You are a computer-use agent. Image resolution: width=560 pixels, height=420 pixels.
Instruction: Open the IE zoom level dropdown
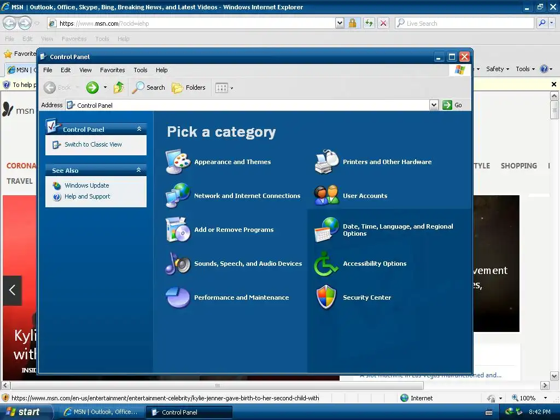point(545,398)
